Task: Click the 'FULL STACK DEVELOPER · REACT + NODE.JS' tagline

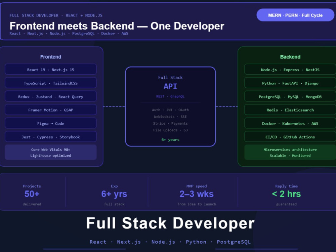Action: click(56, 15)
